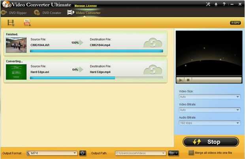
Task: Open the DVD Ripper tab
Action: pyautogui.click(x=14, y=13)
